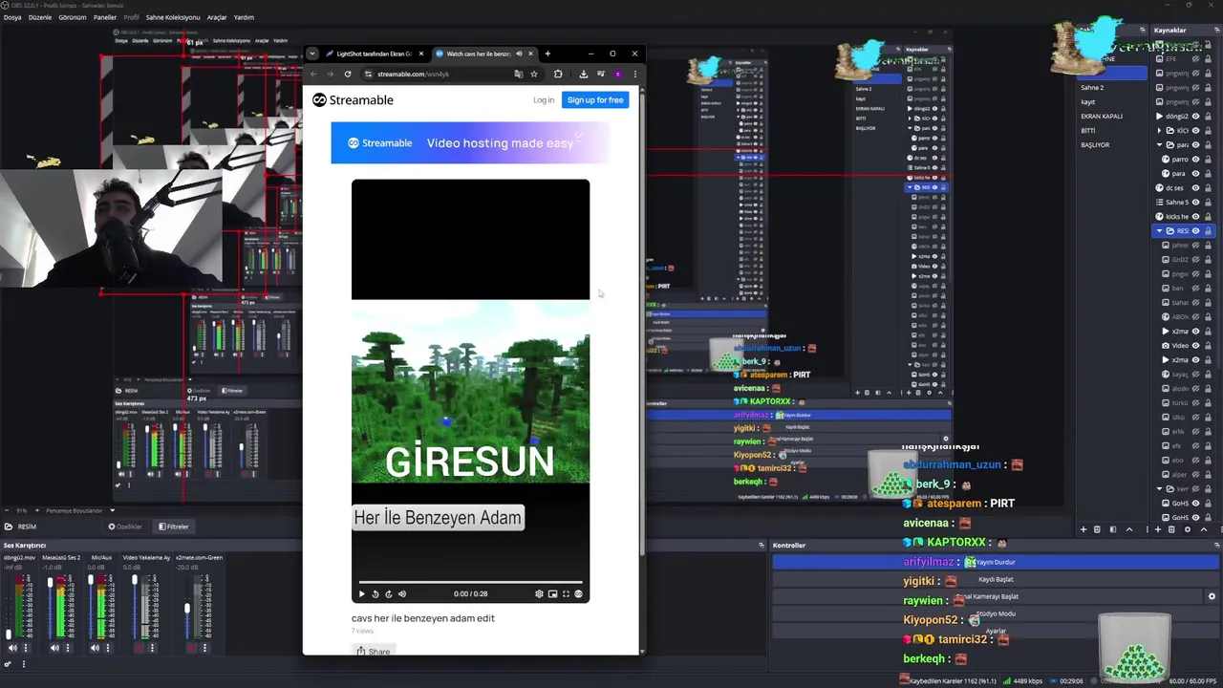
Task: Toggle picture-in-picture in Streamable player
Action: point(552,594)
